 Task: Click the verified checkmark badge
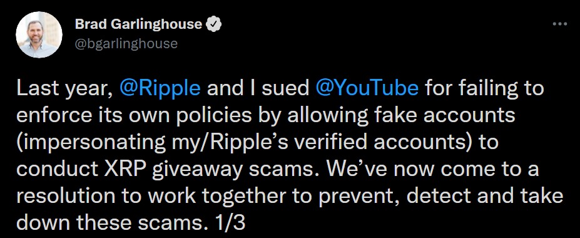coord(214,24)
